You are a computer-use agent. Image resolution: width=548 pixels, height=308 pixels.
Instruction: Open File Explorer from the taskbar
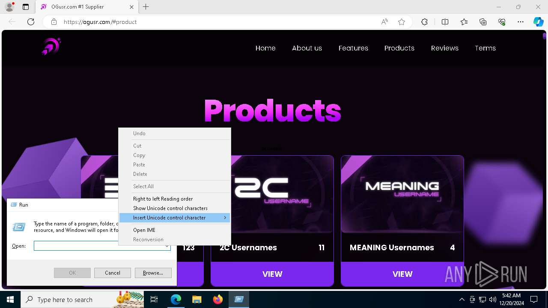click(197, 299)
